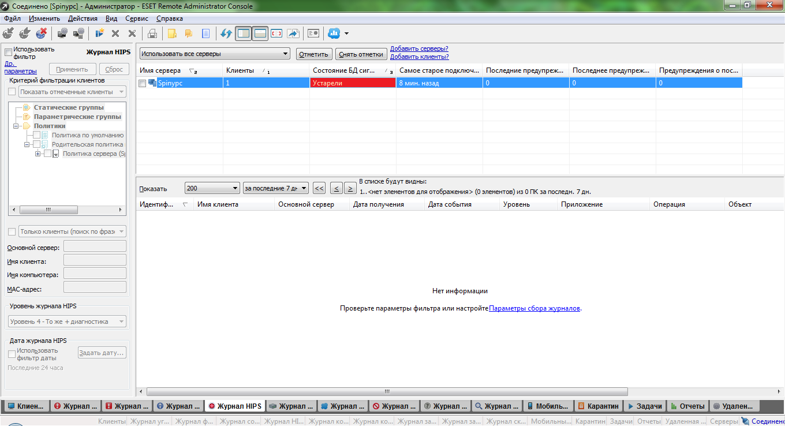785x426 pixels.
Task: Open the Журнал tab with red prohibition icon
Action: [x=395, y=406]
